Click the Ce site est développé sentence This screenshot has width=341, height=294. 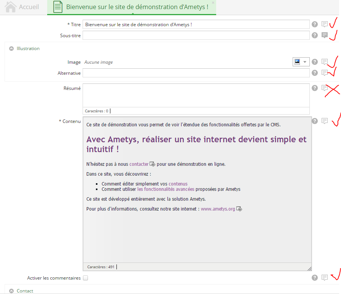(x=146, y=199)
